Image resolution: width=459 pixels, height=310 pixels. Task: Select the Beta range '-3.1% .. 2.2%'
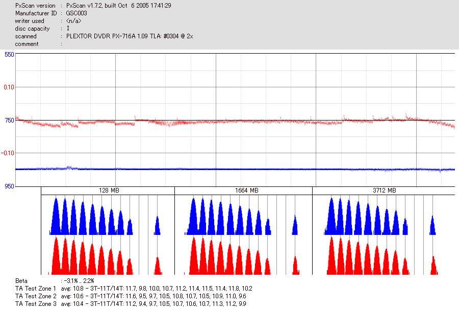[x=79, y=281]
